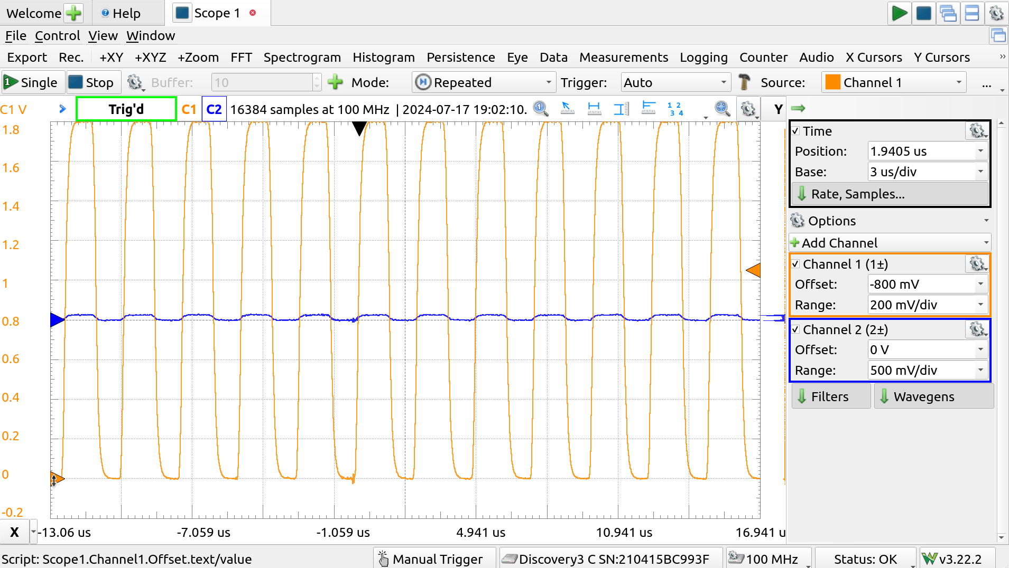Open the FFT view
This screenshot has width=1009, height=568.
tap(241, 57)
